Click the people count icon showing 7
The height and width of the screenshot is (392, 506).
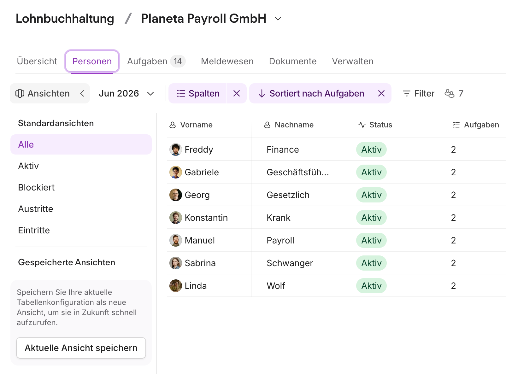449,93
